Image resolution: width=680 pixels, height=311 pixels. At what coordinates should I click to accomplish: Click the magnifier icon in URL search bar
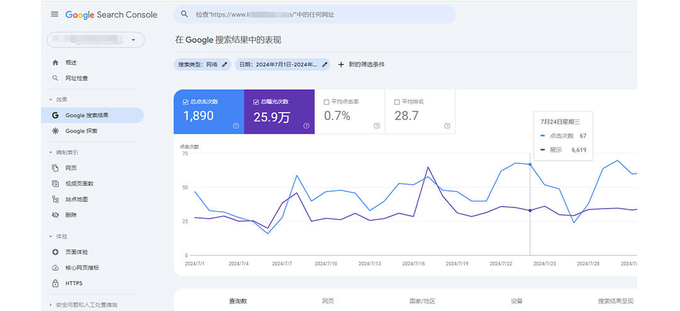tap(184, 14)
